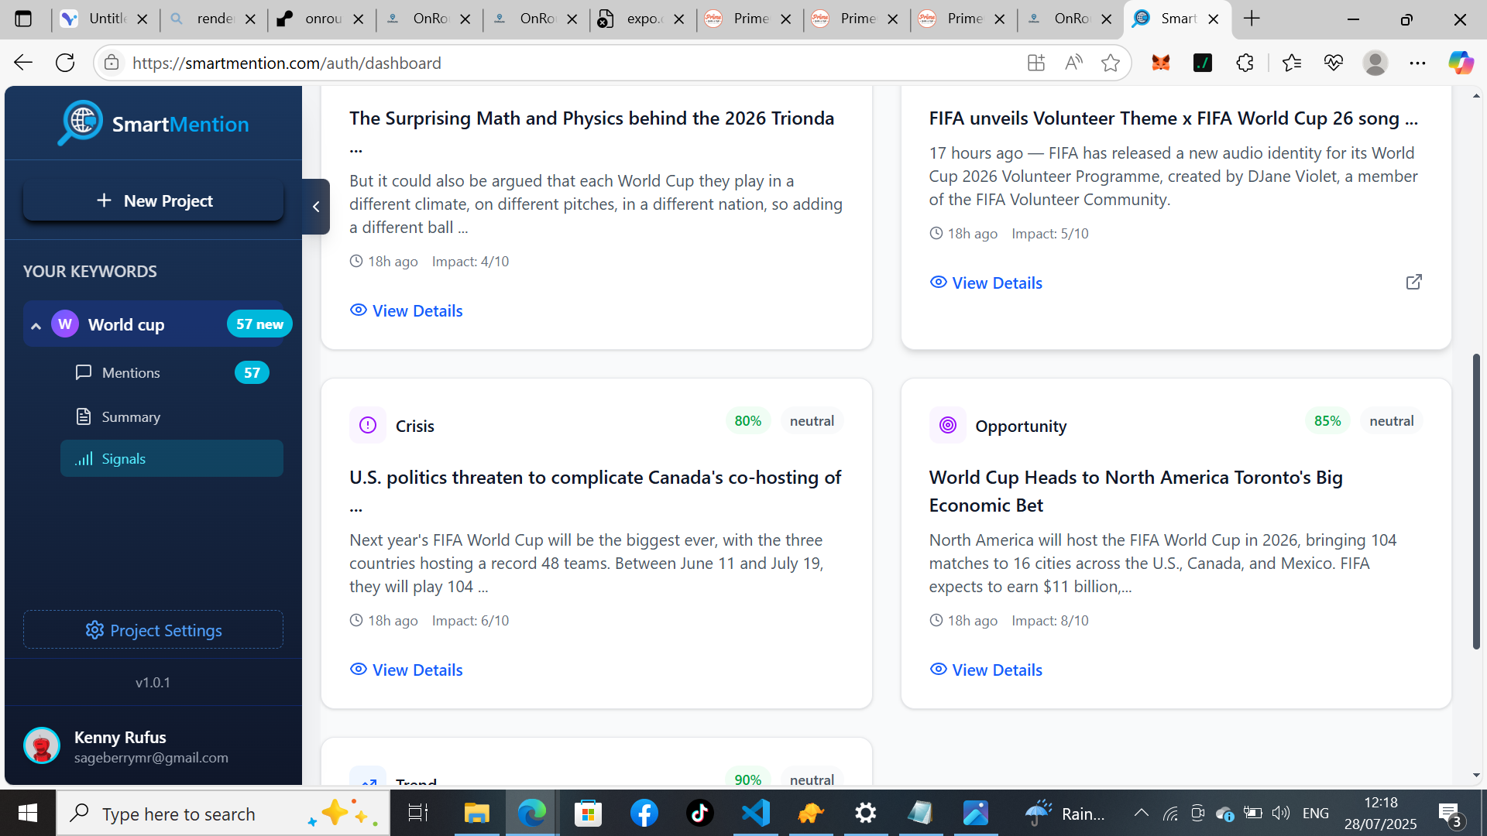Open TikTok from the taskbar
Screen dimensions: 1487x836
click(699, 813)
